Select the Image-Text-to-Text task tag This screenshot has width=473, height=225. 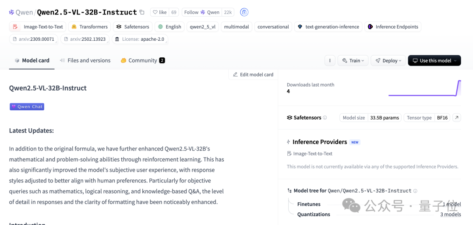pos(38,27)
